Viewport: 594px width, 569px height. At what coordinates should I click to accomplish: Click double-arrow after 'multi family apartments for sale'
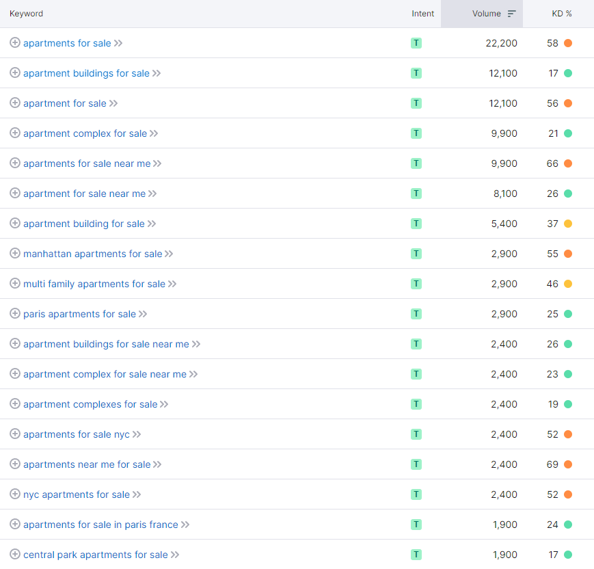click(x=172, y=284)
